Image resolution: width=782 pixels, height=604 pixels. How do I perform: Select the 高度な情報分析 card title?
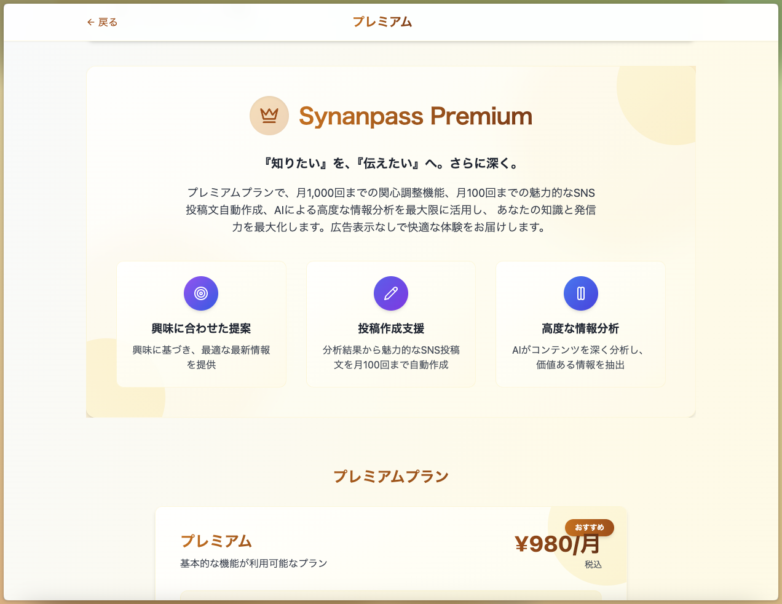pyautogui.click(x=580, y=328)
